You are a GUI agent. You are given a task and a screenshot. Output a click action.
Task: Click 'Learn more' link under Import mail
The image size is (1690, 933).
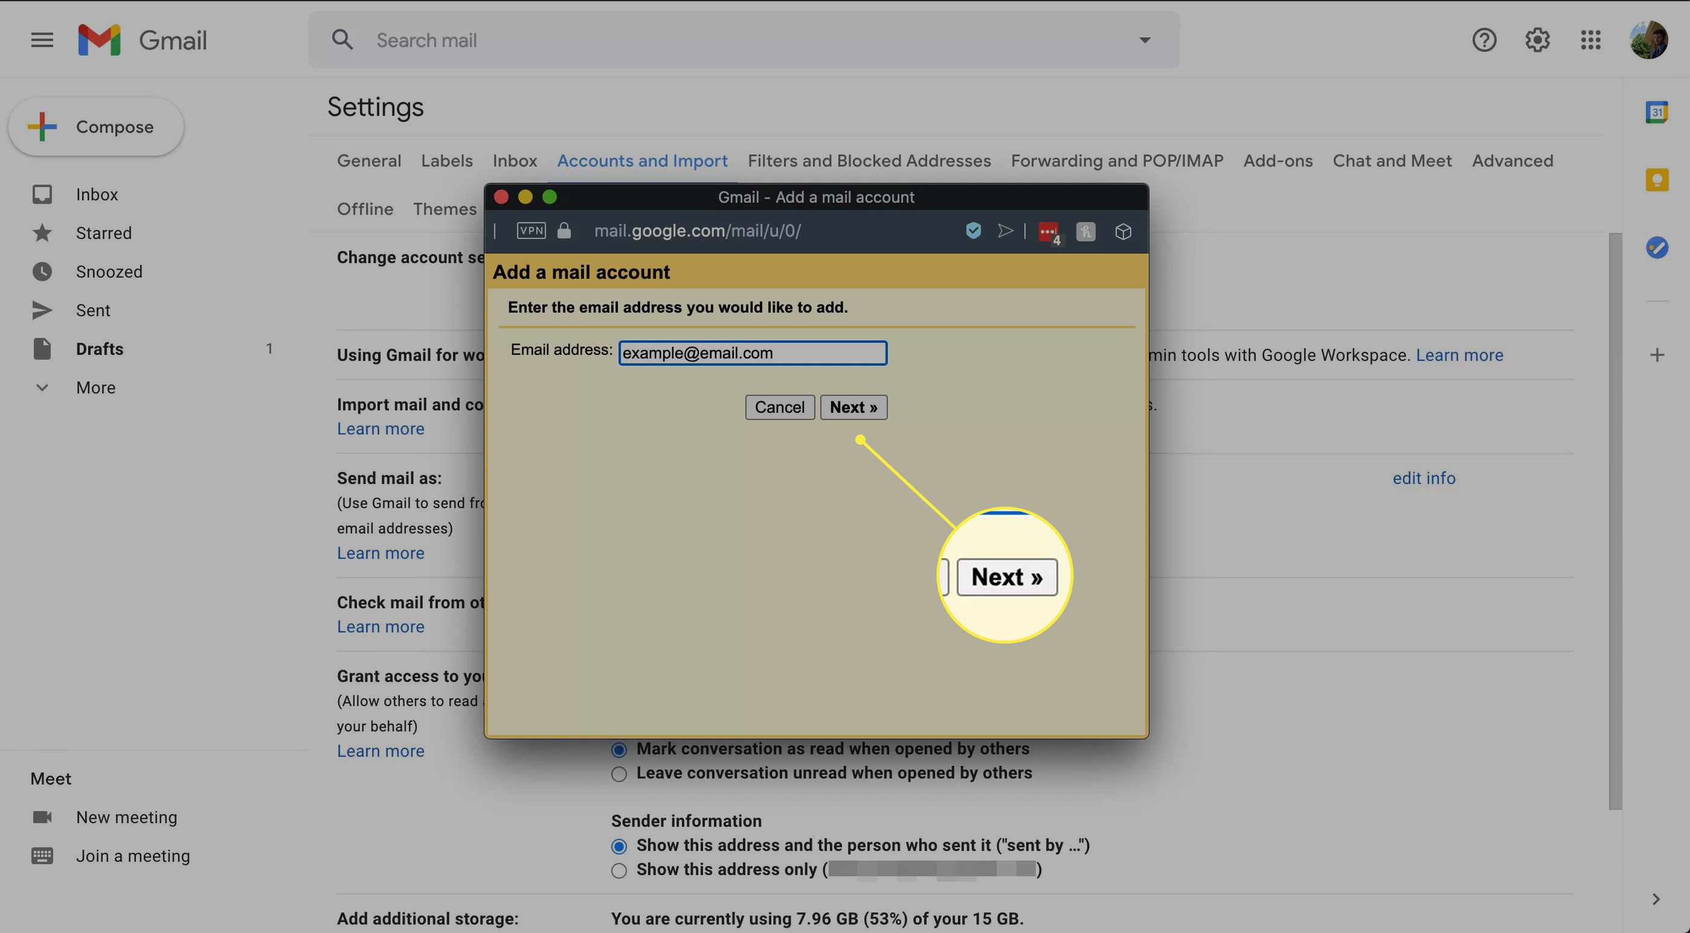(x=381, y=428)
